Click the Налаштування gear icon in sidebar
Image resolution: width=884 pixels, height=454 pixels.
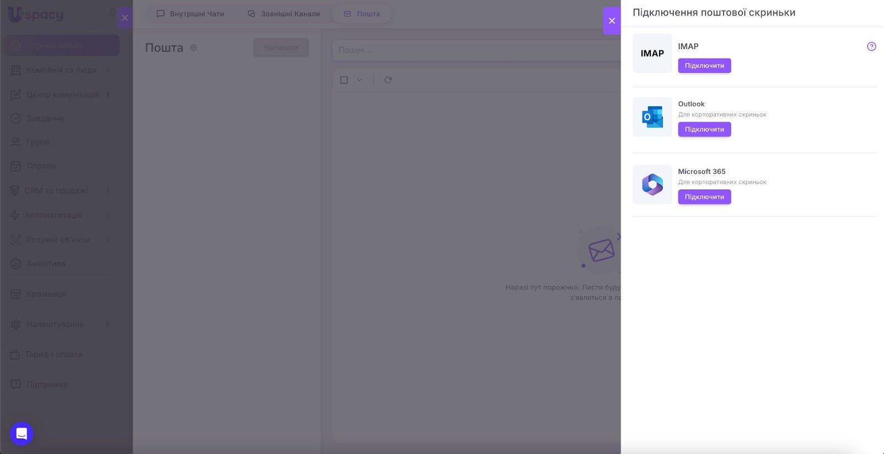click(x=16, y=324)
